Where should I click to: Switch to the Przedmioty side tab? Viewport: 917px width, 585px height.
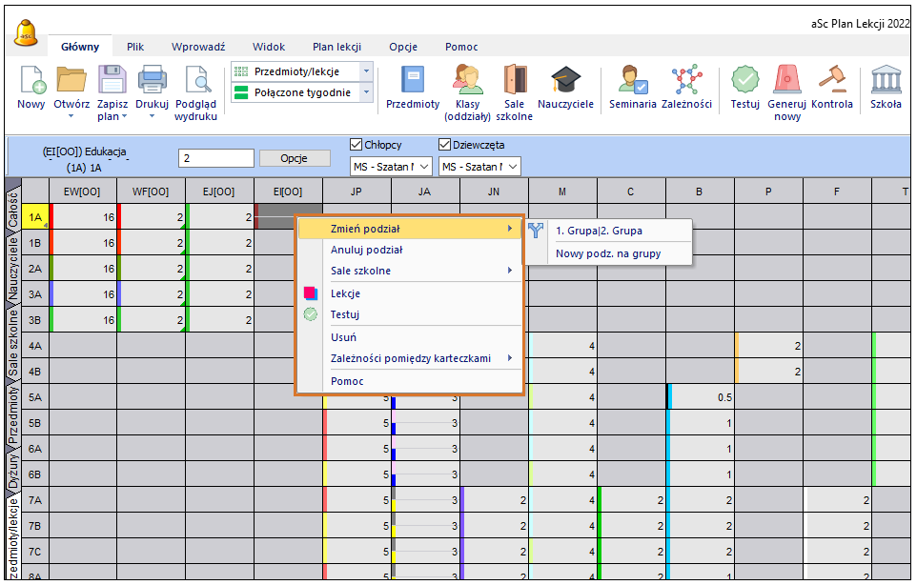pyautogui.click(x=12, y=414)
